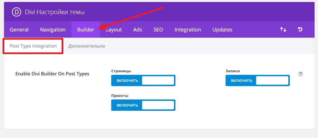Viewport: 318px width, 138px height.
Task: Click the Страницы label above the toggle
Action: [121, 71]
